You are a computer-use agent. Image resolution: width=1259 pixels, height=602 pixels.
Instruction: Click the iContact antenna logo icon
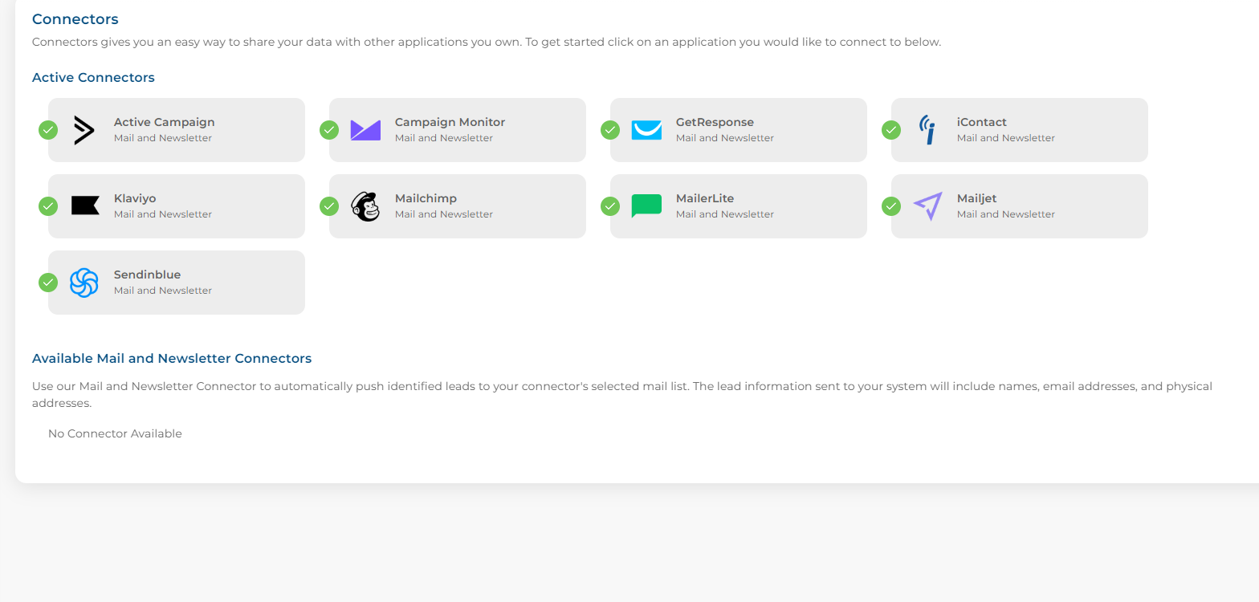click(x=927, y=130)
